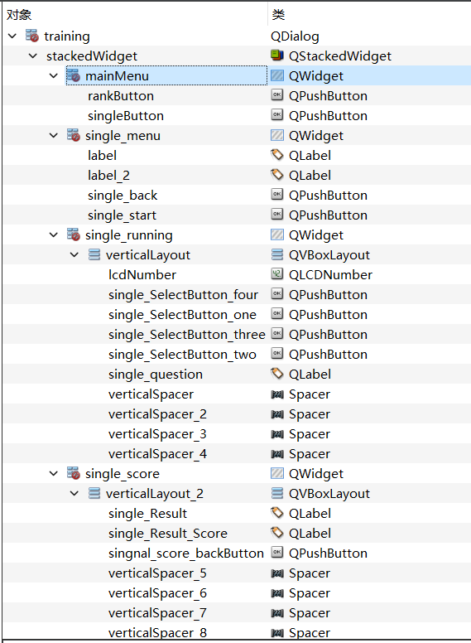
Task: Collapse the verticalLayout node
Action: [x=74, y=254]
